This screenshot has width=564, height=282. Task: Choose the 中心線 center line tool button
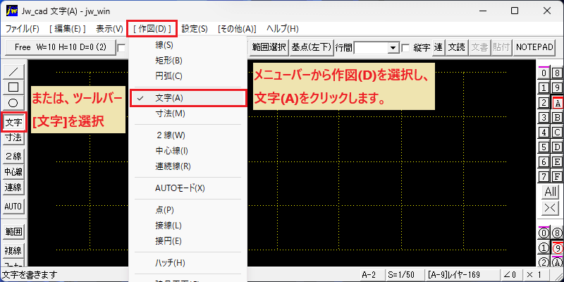[13, 171]
